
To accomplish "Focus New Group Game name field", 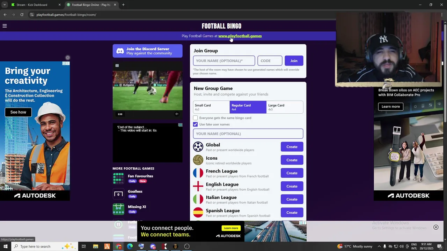I will point(248,134).
